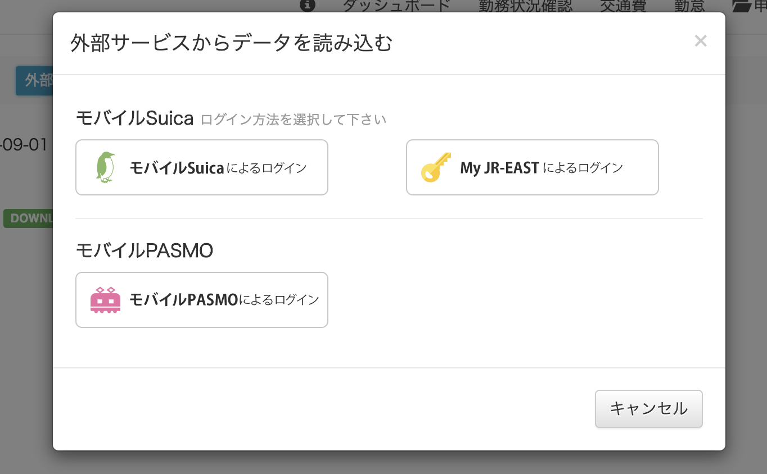The image size is (767, 474).
Task: Open the 勤怠 menu item
Action: [x=689, y=6]
